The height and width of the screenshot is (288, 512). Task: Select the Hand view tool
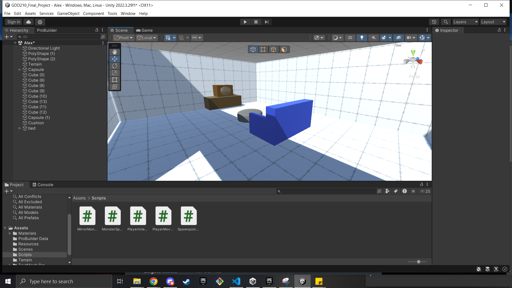115,52
